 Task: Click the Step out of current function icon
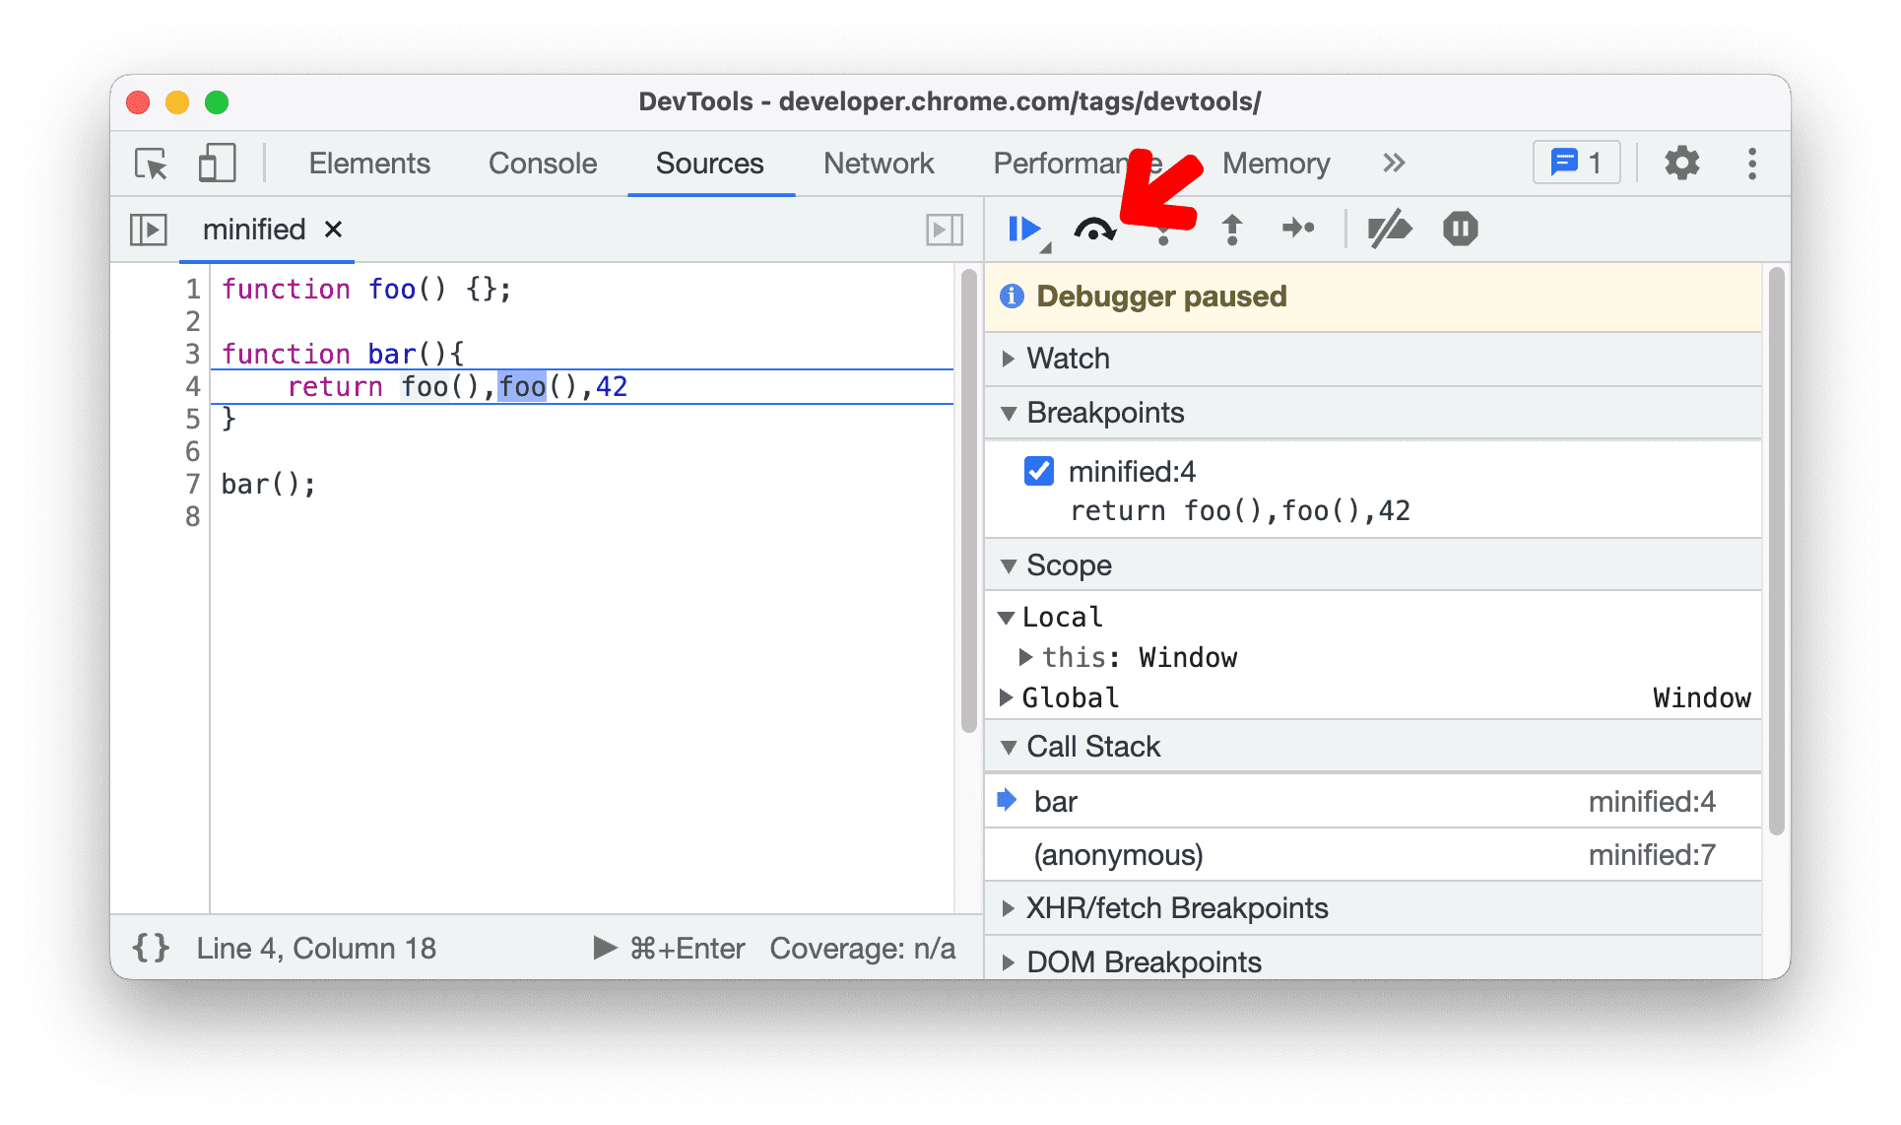click(1233, 227)
